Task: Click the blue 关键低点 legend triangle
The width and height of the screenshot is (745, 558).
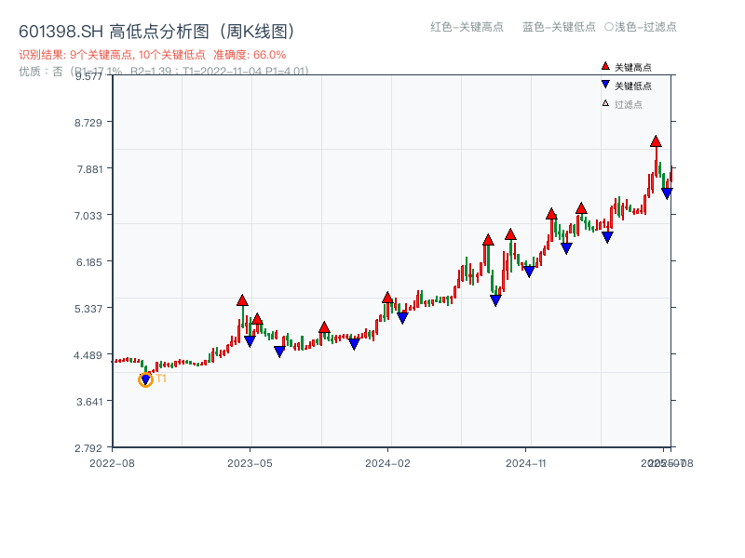Action: 605,86
